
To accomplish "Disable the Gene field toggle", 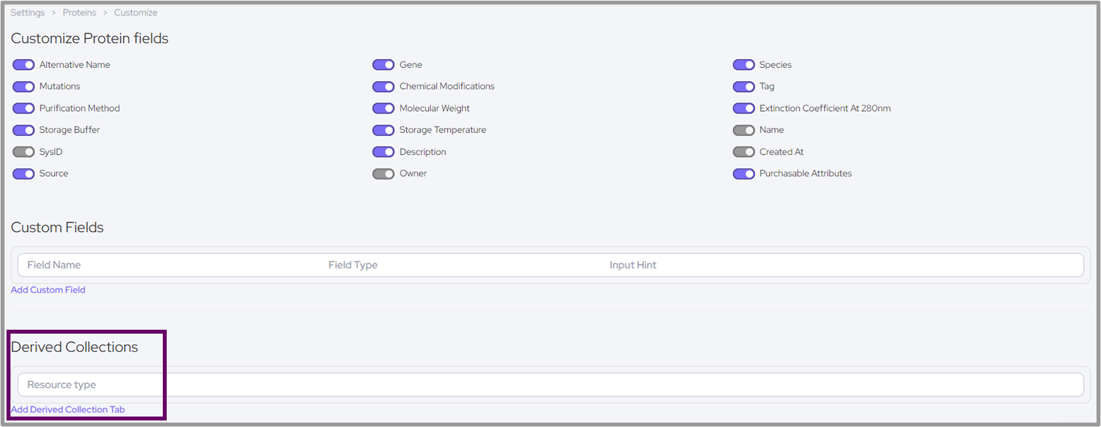I will 383,65.
